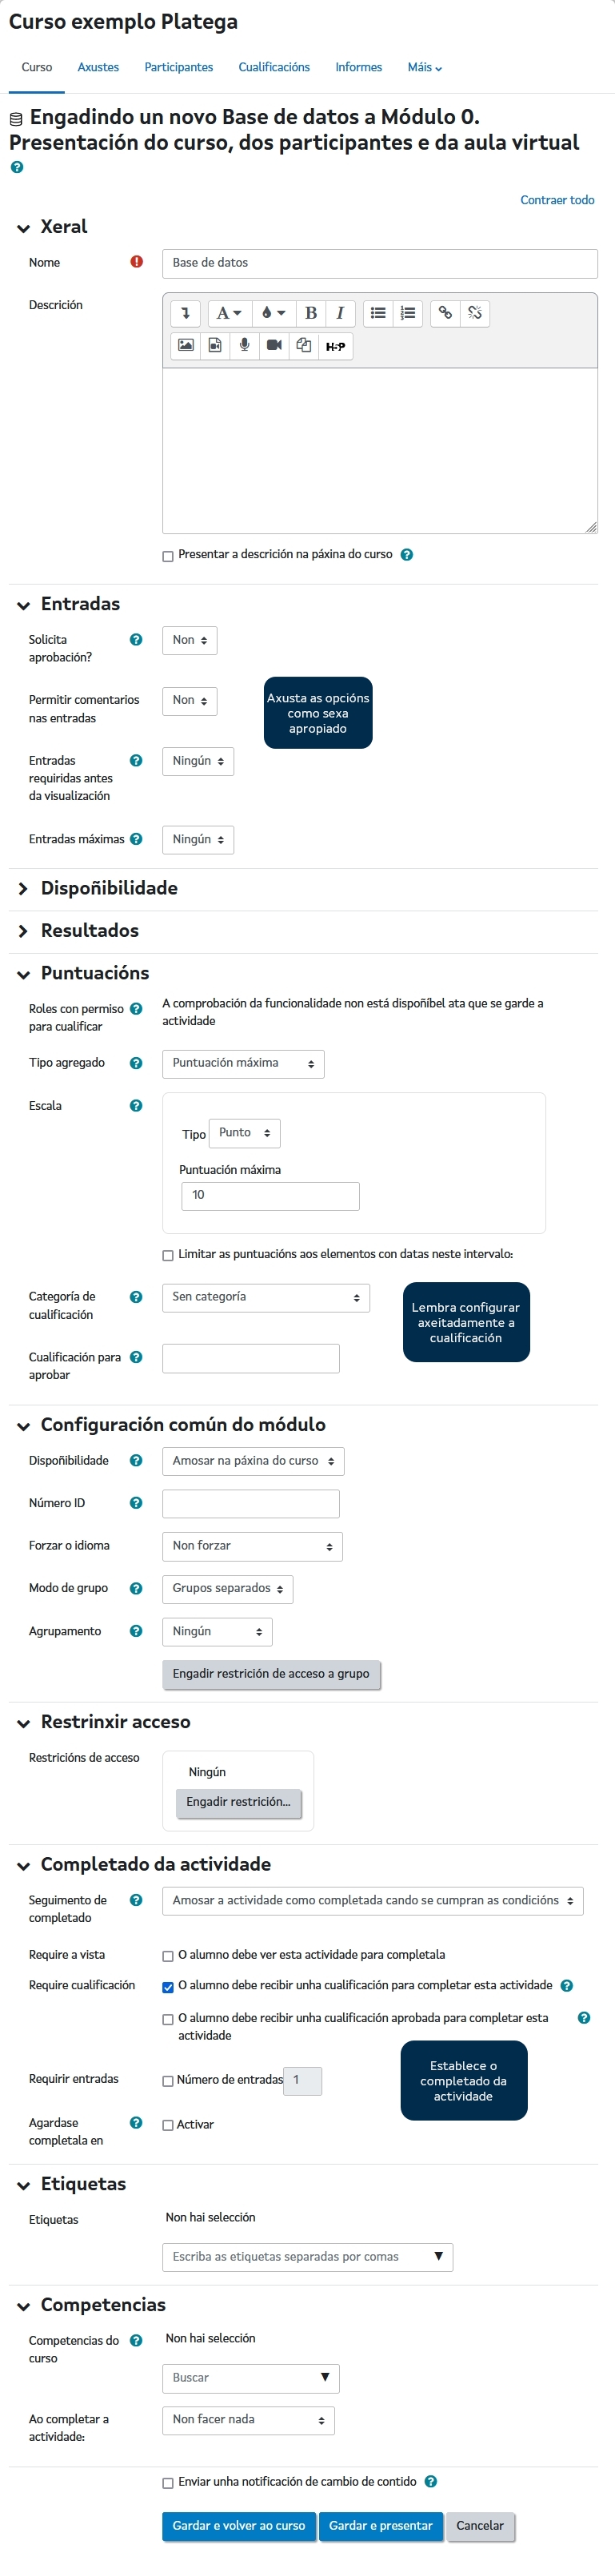
Task: Click the record audio microphone icon
Action: (244, 346)
